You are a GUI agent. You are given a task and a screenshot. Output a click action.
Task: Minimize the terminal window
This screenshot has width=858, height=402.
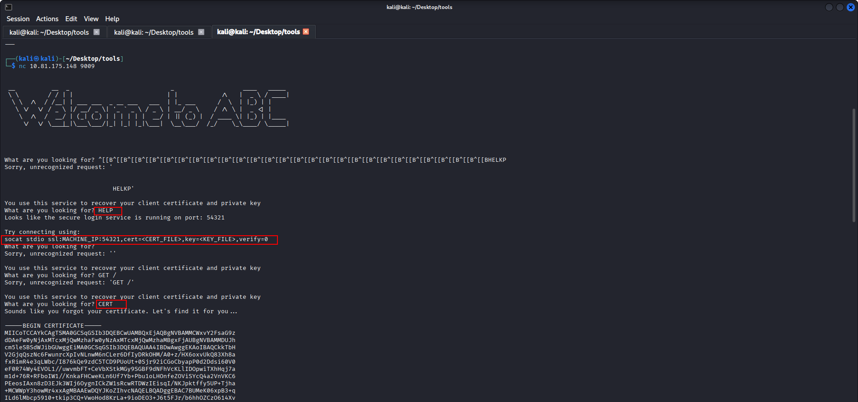click(x=829, y=7)
